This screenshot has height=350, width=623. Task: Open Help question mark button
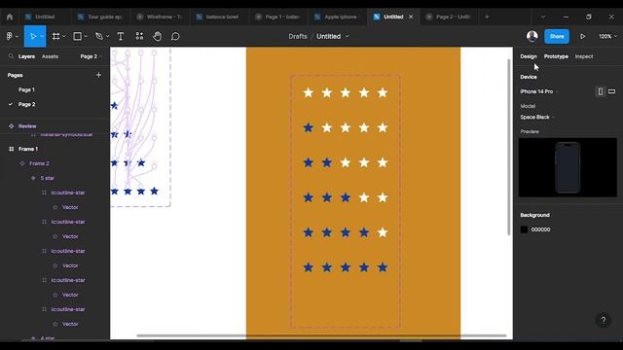pos(604,320)
